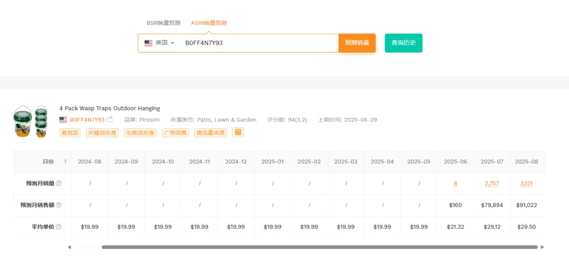Click the scrollbar left arrow
Screen dimensions: 569x256
(70, 247)
